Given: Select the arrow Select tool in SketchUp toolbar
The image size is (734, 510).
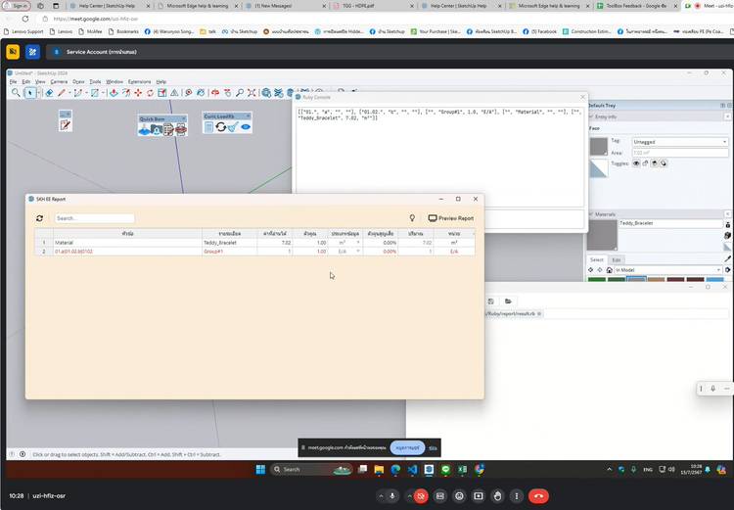Looking at the screenshot, I should tap(29, 93).
